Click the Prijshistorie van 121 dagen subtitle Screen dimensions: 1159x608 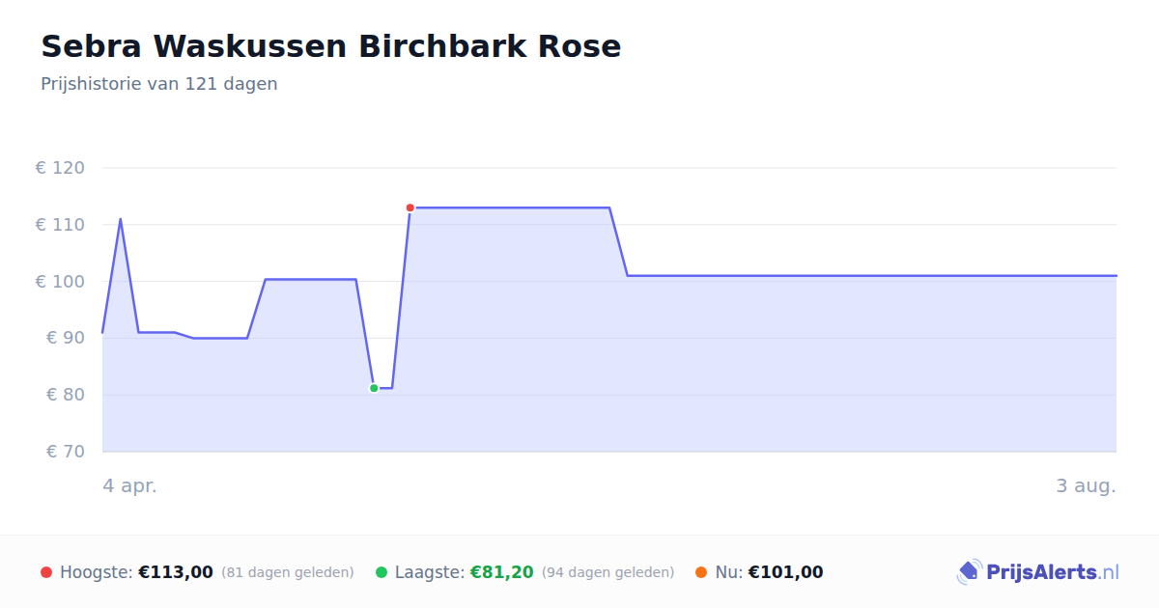[159, 84]
